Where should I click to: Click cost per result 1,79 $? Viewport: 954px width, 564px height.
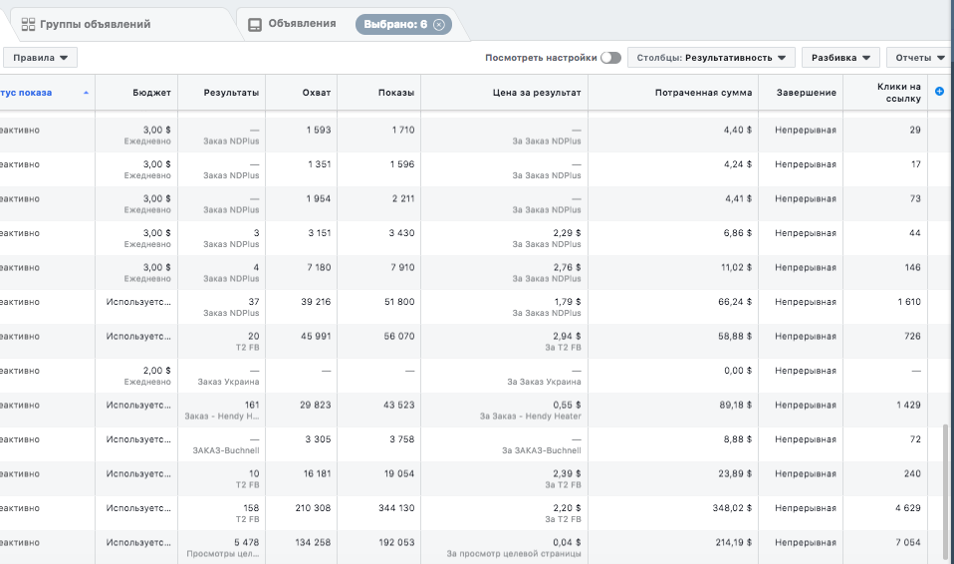[x=568, y=302]
